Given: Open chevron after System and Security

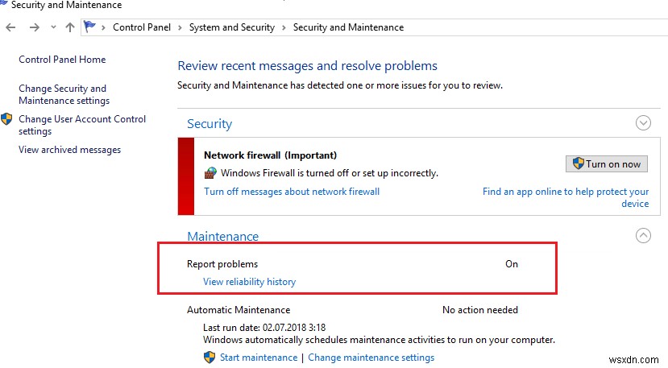Looking at the screenshot, I should (284, 28).
